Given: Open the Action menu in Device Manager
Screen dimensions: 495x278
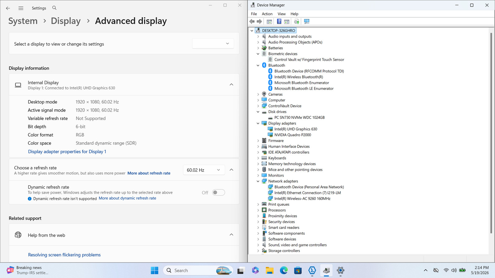Looking at the screenshot, I should [267, 14].
